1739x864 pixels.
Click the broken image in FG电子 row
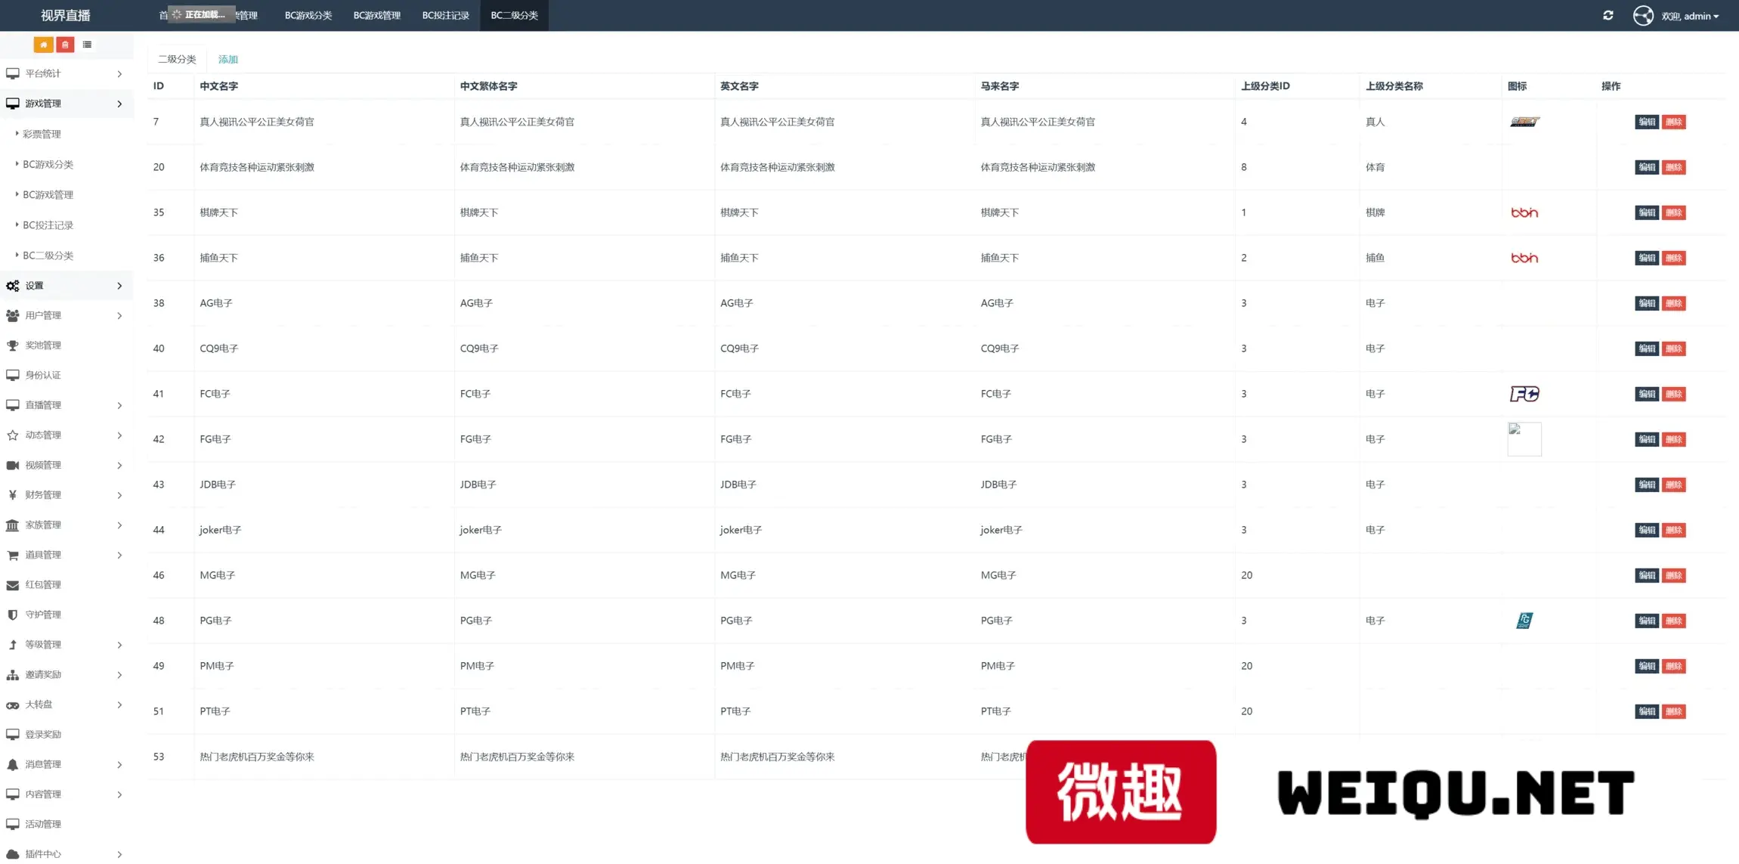coord(1524,439)
